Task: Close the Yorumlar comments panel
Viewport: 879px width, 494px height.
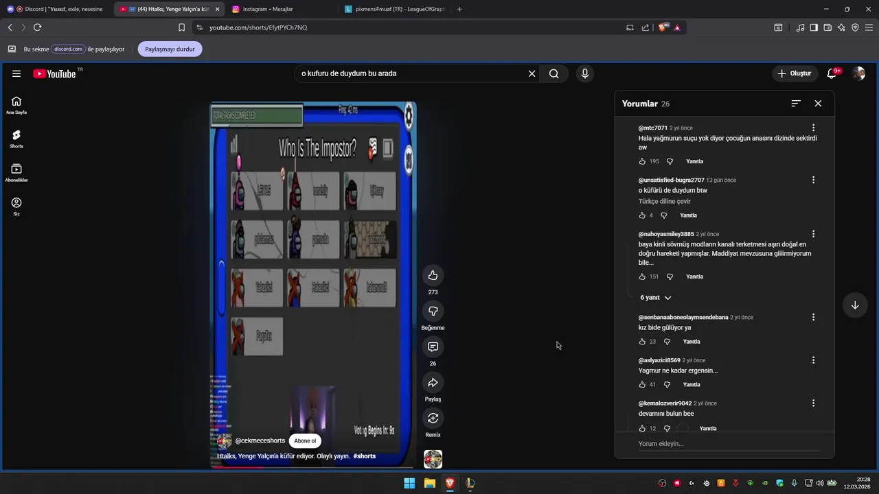Action: 818,104
